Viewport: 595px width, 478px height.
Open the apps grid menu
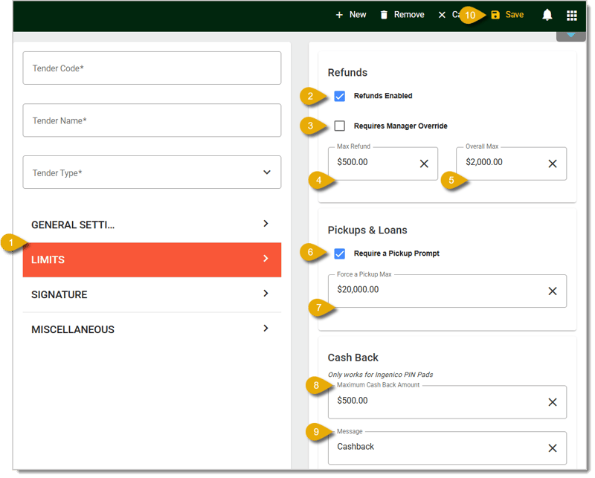[x=571, y=15]
